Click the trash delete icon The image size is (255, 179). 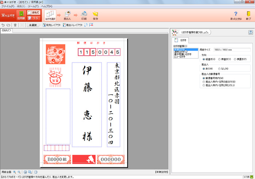pos(15,25)
